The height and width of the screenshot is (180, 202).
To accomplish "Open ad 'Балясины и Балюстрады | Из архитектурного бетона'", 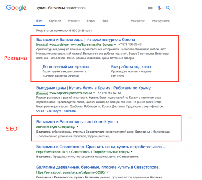I will pos(86,39).
